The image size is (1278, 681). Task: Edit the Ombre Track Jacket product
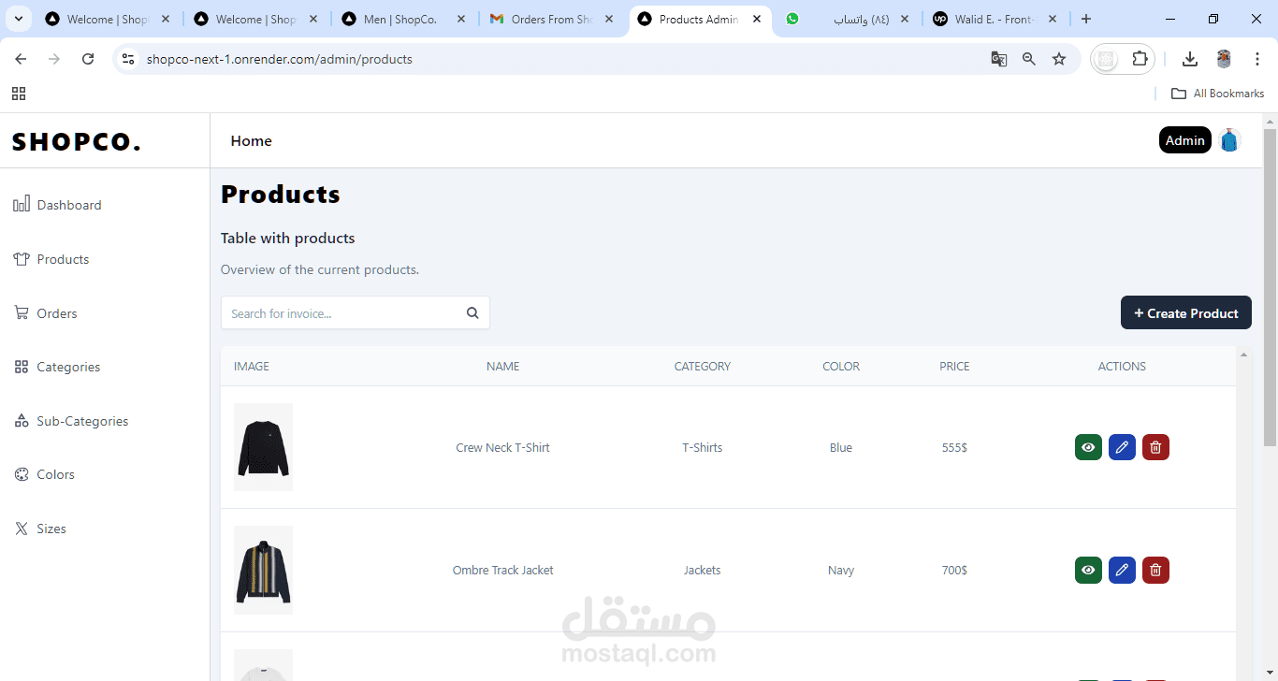pyautogui.click(x=1122, y=570)
